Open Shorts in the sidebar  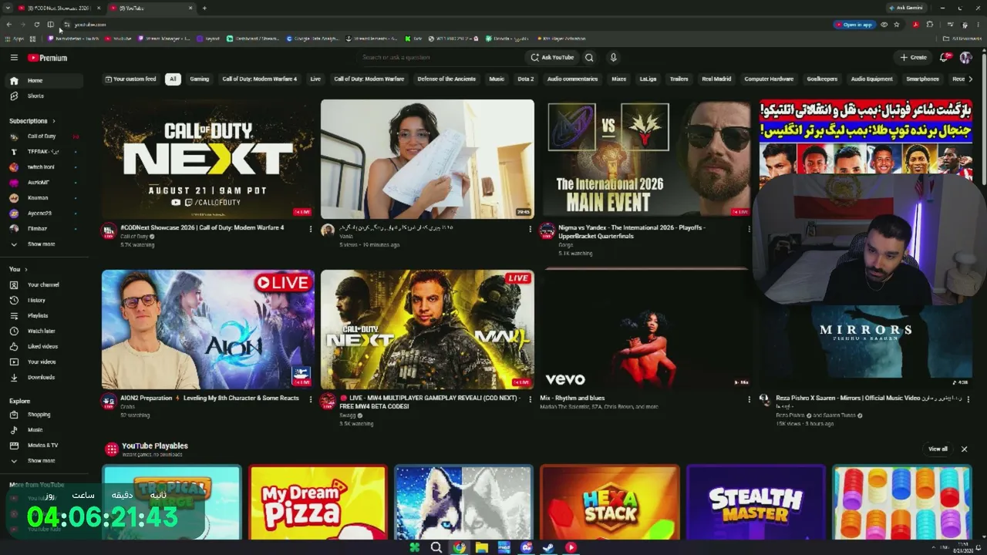43,96
